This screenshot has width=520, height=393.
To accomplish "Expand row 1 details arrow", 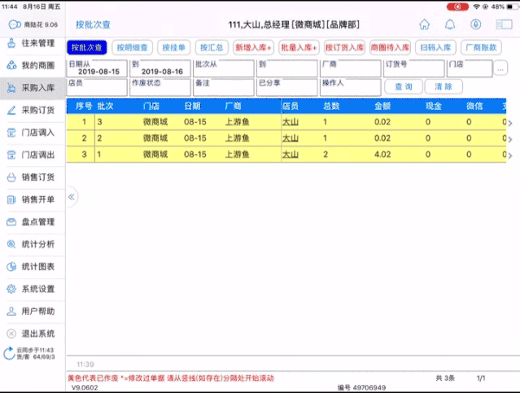I will 510,124.
